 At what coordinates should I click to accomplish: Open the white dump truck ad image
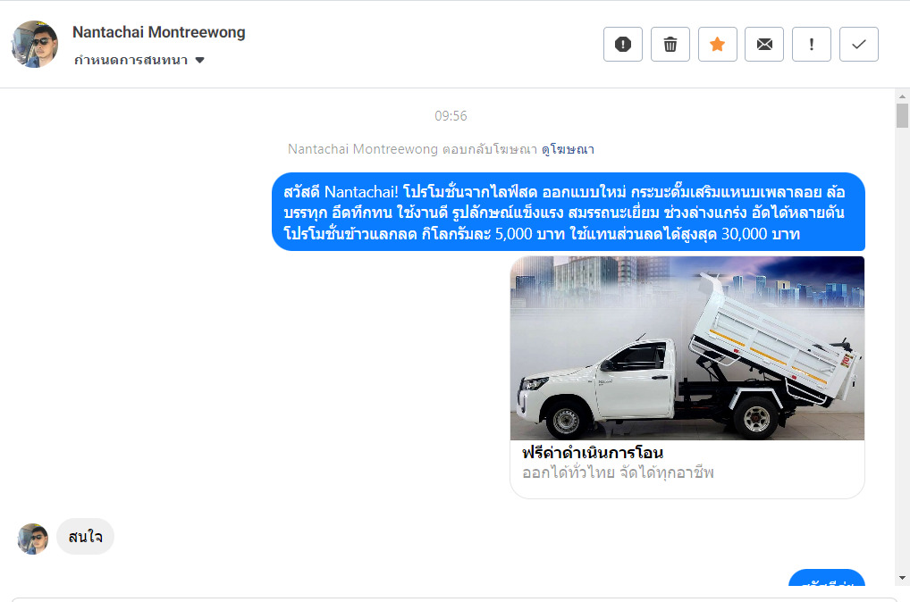[x=687, y=348]
